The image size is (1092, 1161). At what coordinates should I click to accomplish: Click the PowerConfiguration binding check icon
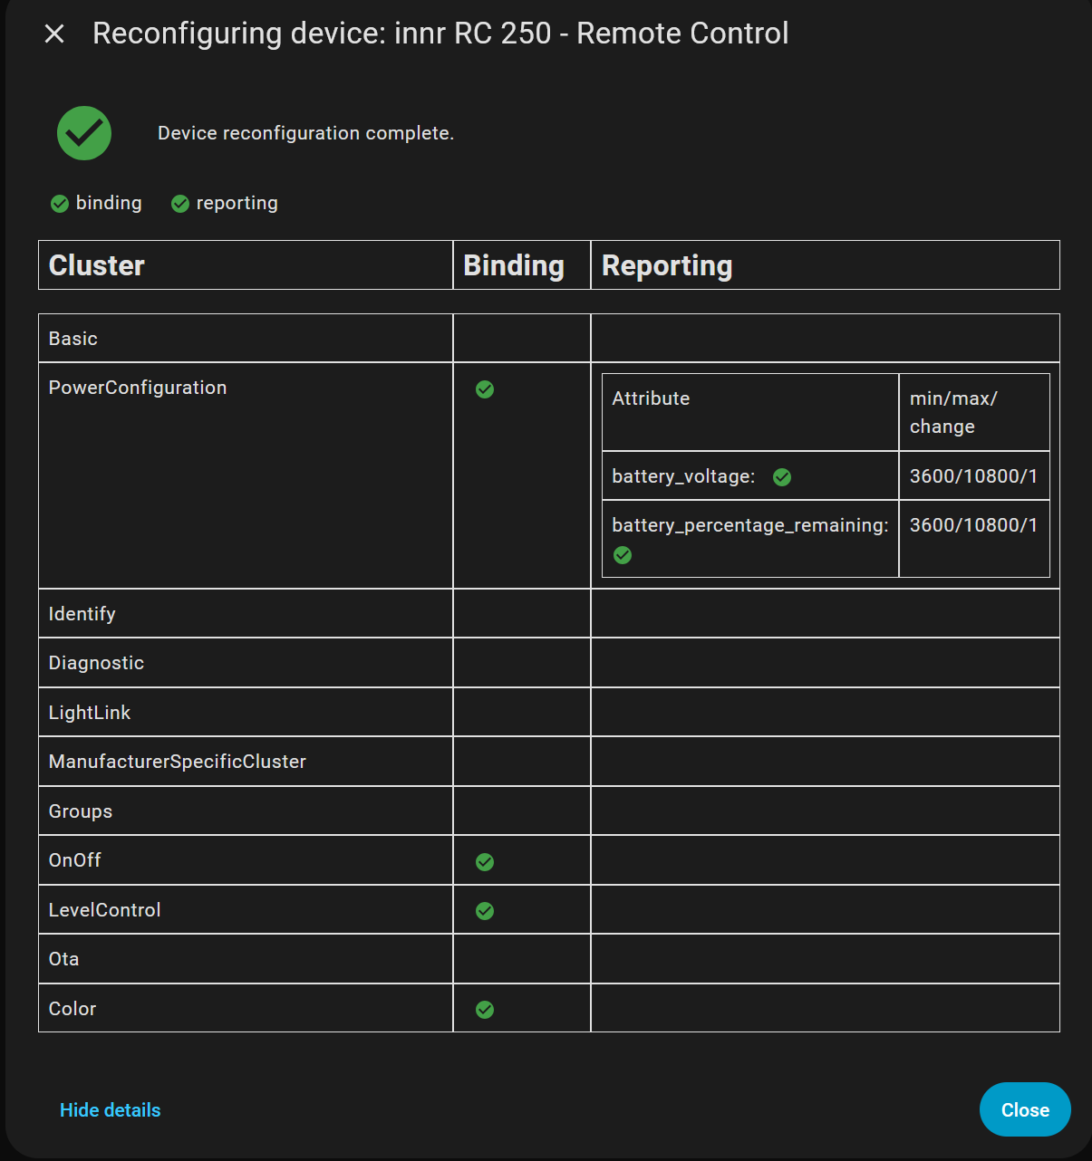(485, 389)
